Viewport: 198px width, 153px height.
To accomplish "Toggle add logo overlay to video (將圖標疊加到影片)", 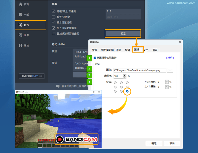I will point(95,58).
